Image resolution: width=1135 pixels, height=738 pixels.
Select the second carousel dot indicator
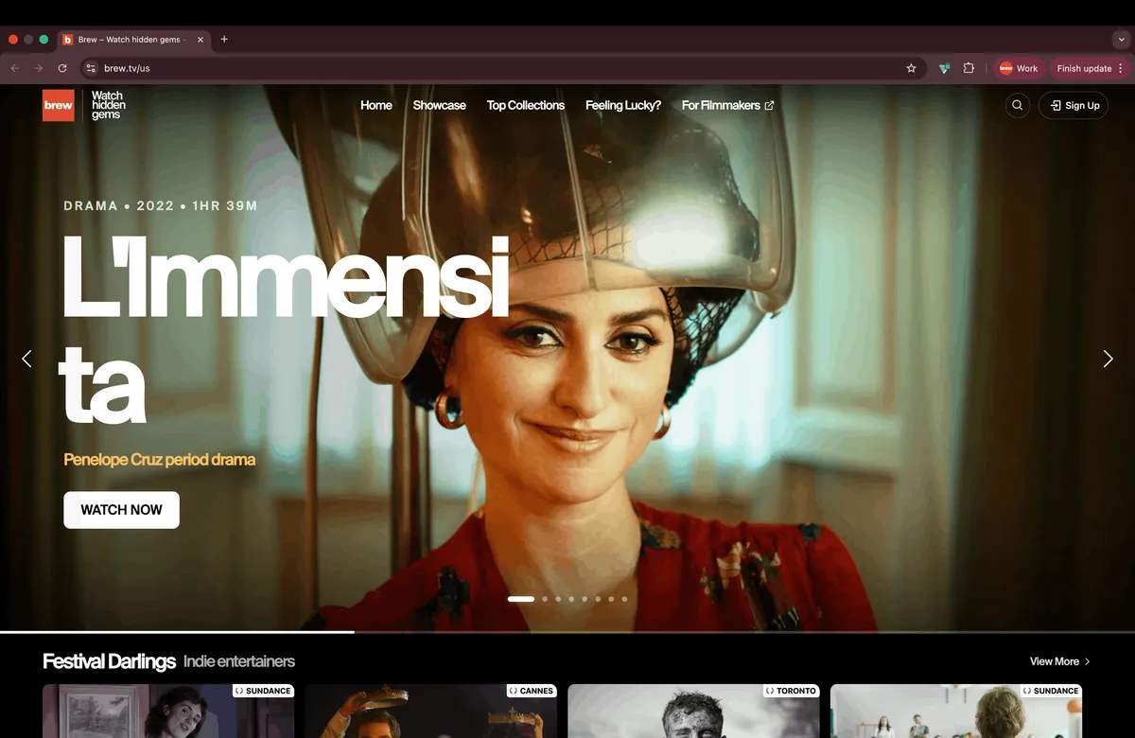point(545,599)
